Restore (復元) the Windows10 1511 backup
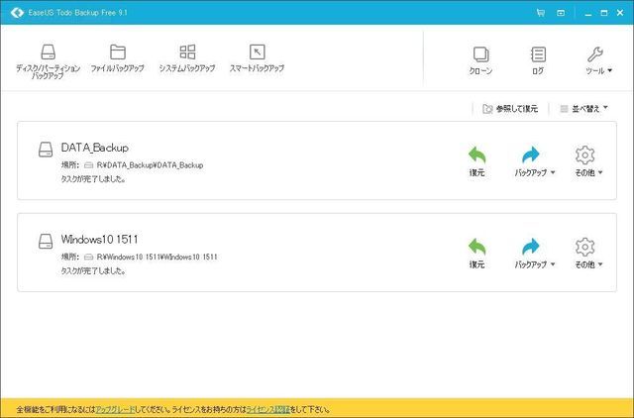Screen dimensions: 634x418 [476, 254]
